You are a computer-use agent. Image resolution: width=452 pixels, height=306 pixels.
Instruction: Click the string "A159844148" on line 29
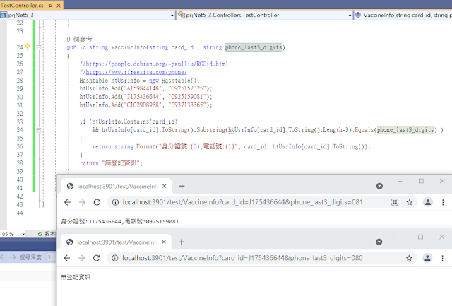pos(143,88)
